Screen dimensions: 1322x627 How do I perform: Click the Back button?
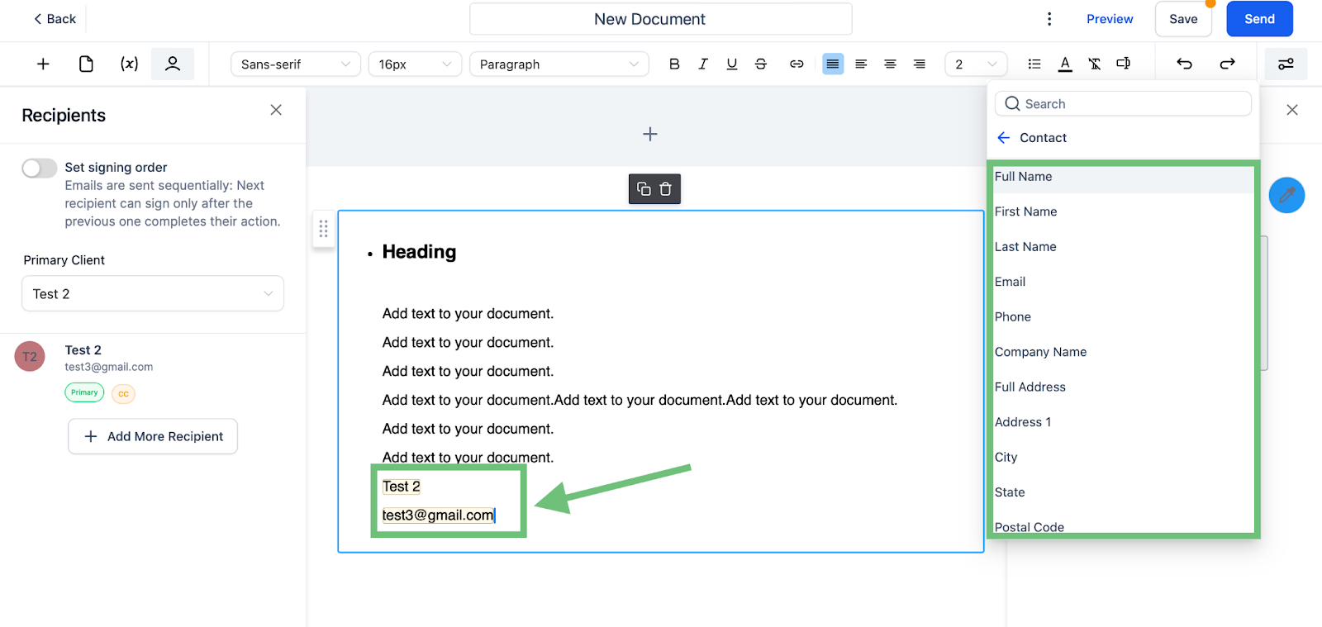point(55,19)
